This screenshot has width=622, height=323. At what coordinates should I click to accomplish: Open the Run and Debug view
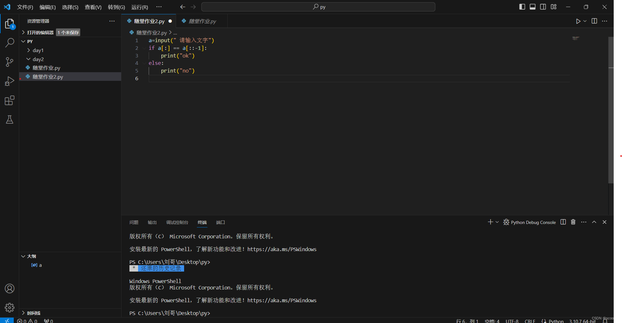tap(10, 81)
